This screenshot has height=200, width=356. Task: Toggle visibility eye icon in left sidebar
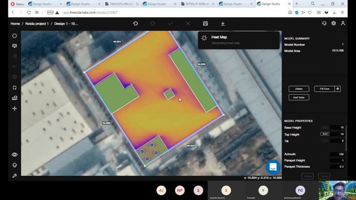[14, 154]
